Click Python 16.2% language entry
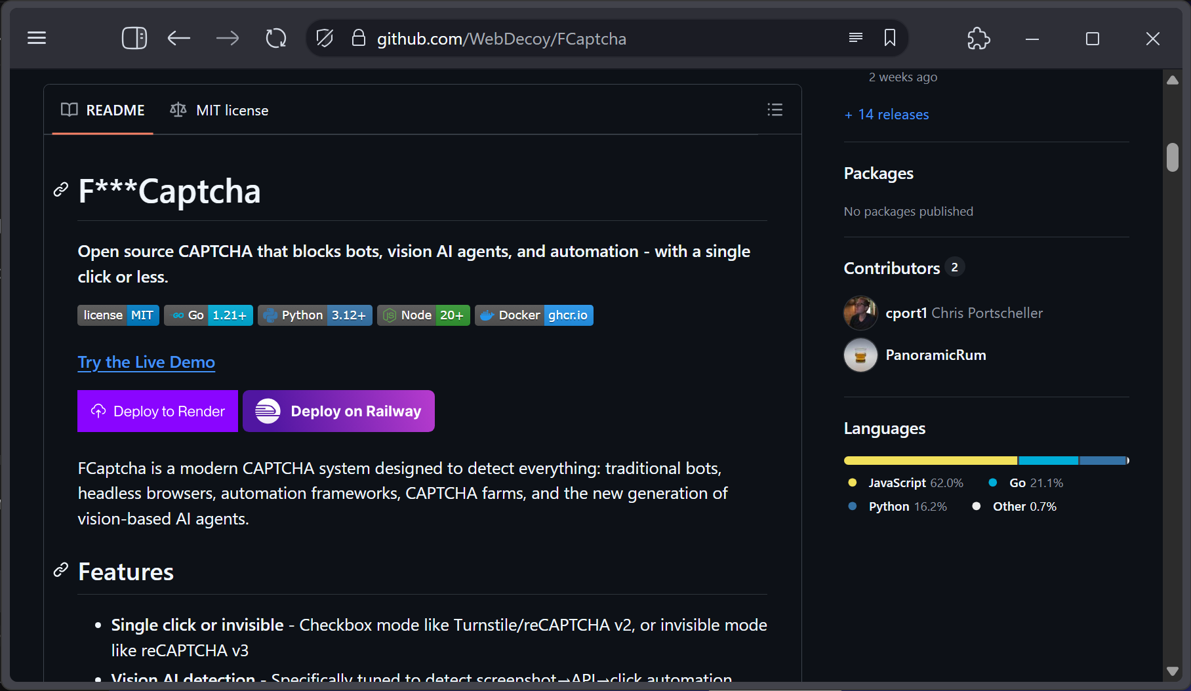Screen dimensions: 1191x691 (x=898, y=506)
